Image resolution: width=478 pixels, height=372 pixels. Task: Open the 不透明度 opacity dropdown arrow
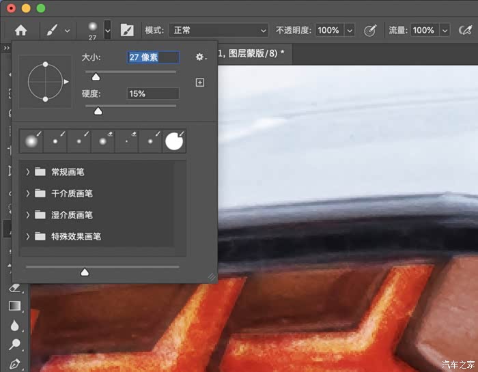point(350,30)
